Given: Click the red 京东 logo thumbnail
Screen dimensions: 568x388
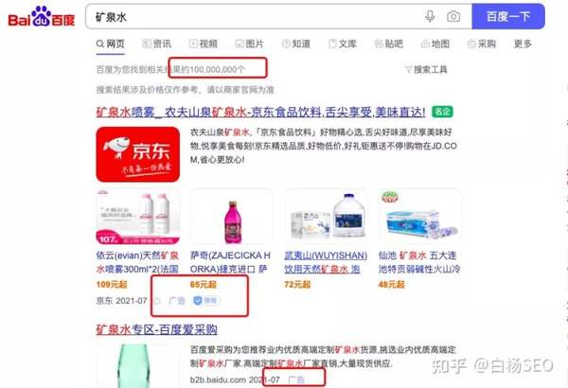Looking at the screenshot, I should pyautogui.click(x=137, y=154).
